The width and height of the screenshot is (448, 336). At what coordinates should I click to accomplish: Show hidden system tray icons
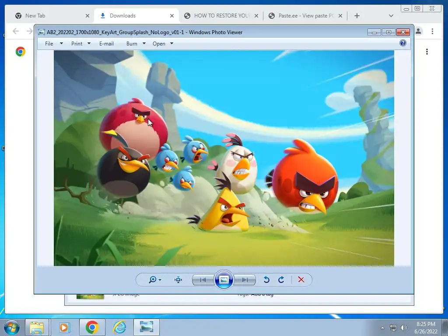point(382,328)
